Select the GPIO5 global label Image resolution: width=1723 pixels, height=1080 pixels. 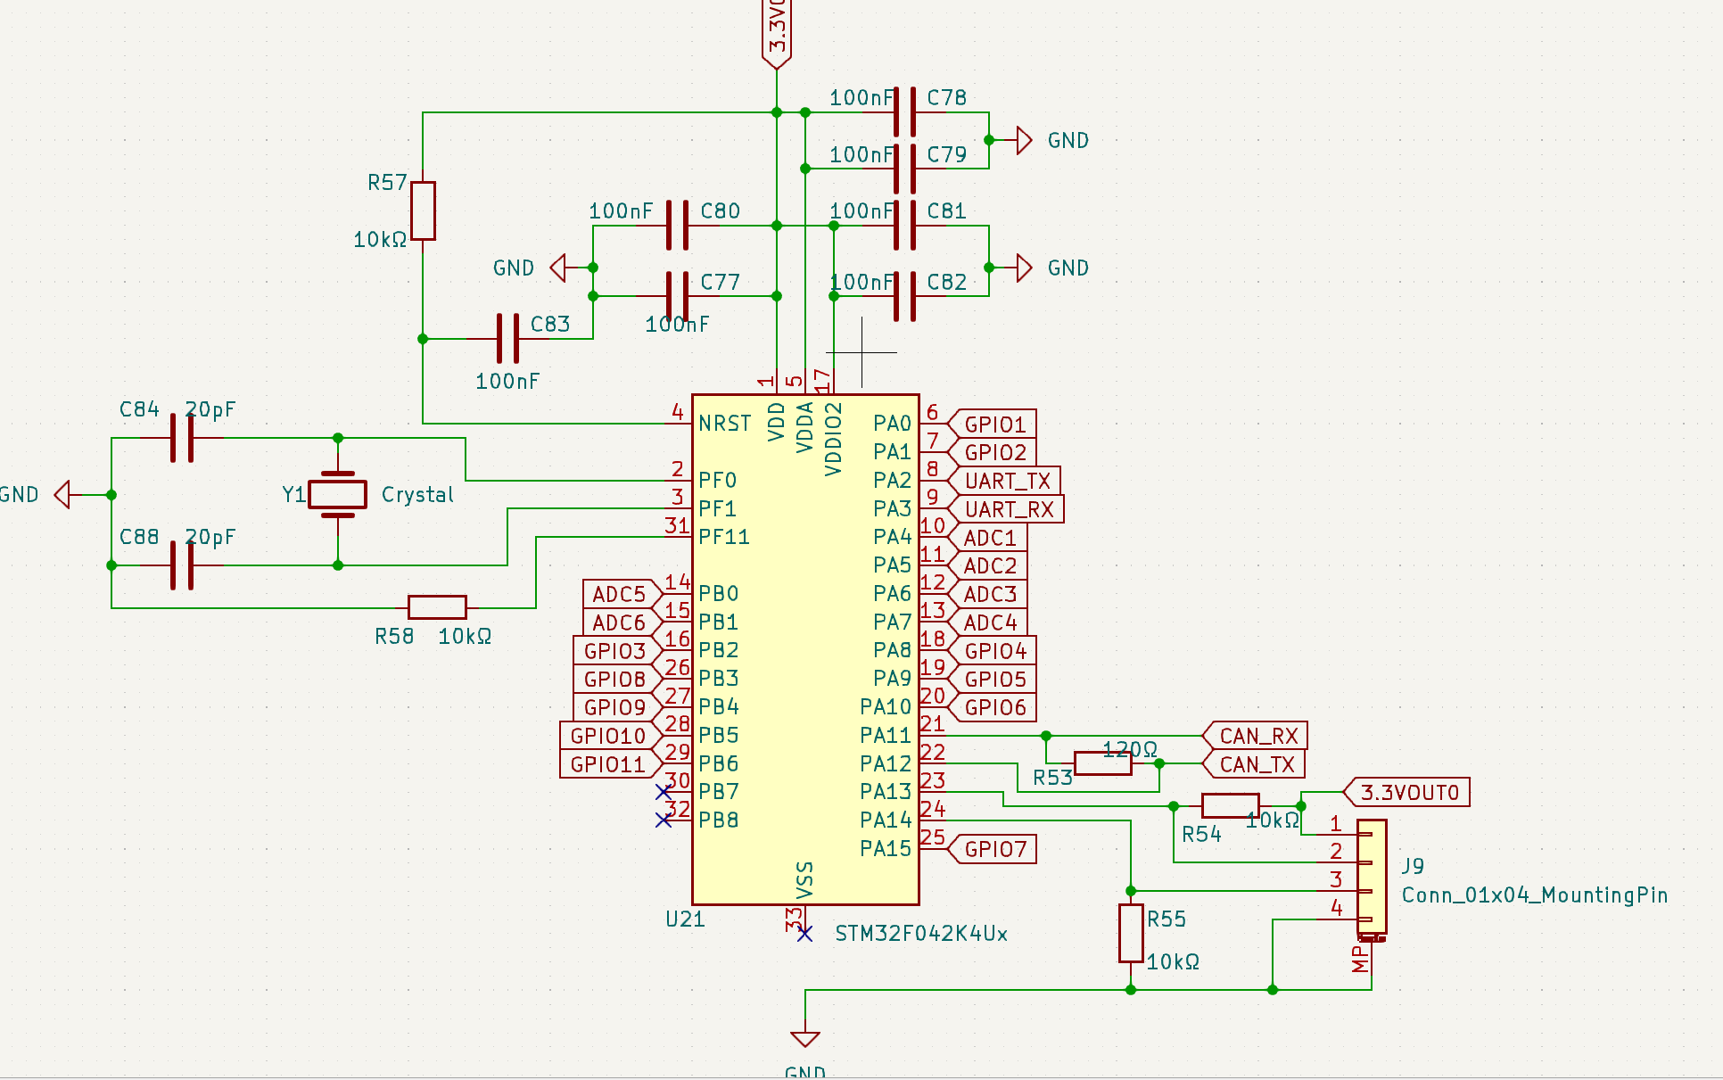coord(991,680)
